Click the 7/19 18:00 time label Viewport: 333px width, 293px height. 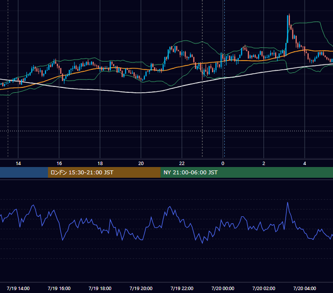(100, 288)
